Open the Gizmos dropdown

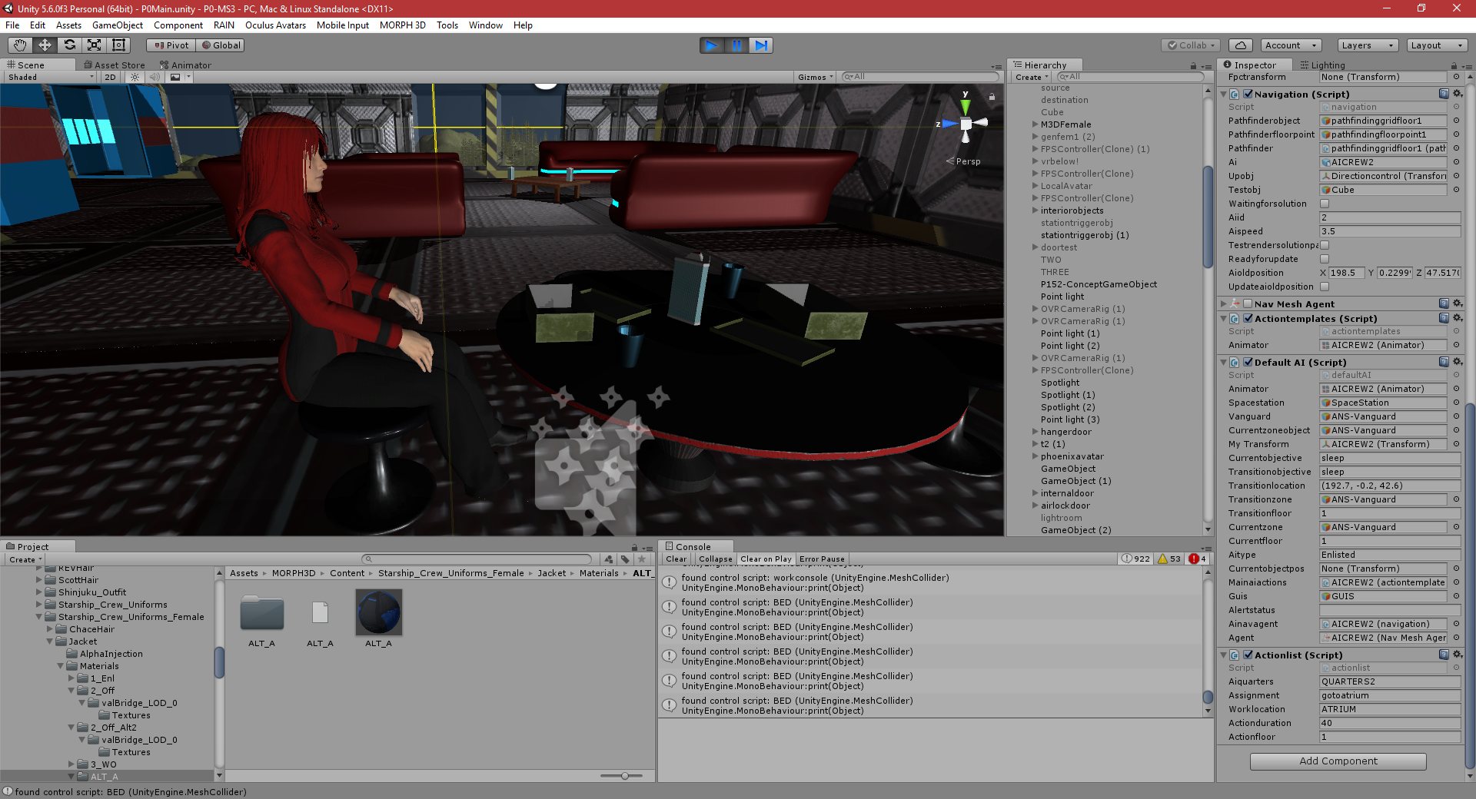[x=816, y=77]
